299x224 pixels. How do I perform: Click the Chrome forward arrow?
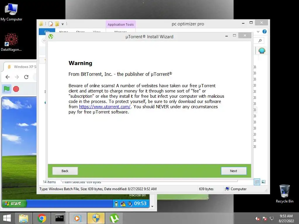tap(17, 77)
